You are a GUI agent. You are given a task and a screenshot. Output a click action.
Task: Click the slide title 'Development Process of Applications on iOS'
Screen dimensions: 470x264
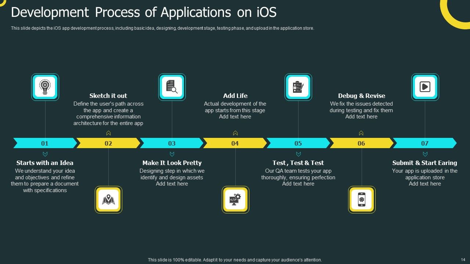coord(144,12)
